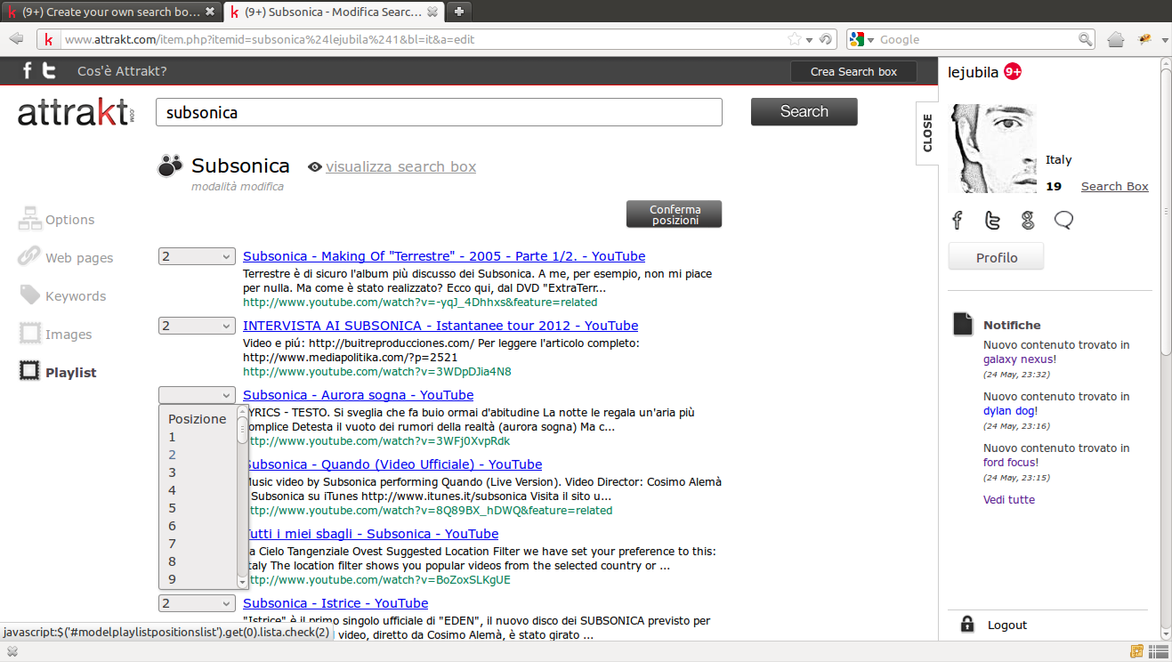1172x662 pixels.
Task: Choose position 1 in open dropdown list
Action: [x=198, y=437]
